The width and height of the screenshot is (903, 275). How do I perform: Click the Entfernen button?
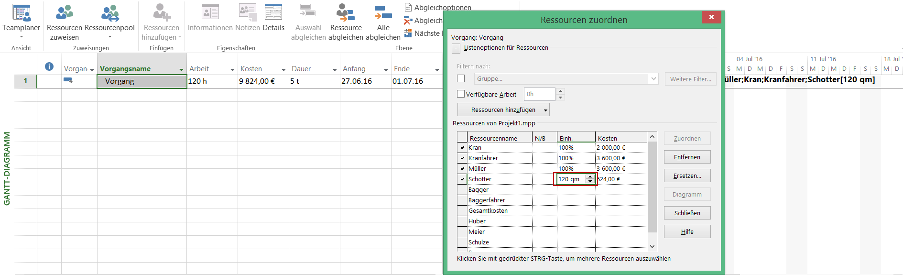(x=687, y=157)
